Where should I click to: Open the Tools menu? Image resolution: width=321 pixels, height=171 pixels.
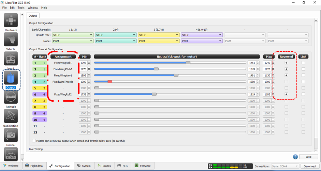click(x=21, y=7)
